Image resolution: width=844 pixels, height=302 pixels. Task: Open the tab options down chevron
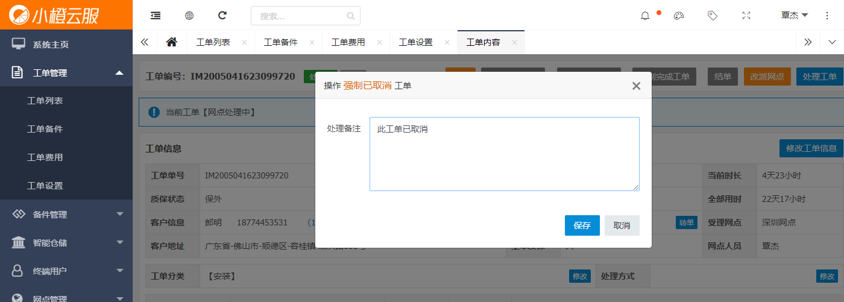point(833,42)
